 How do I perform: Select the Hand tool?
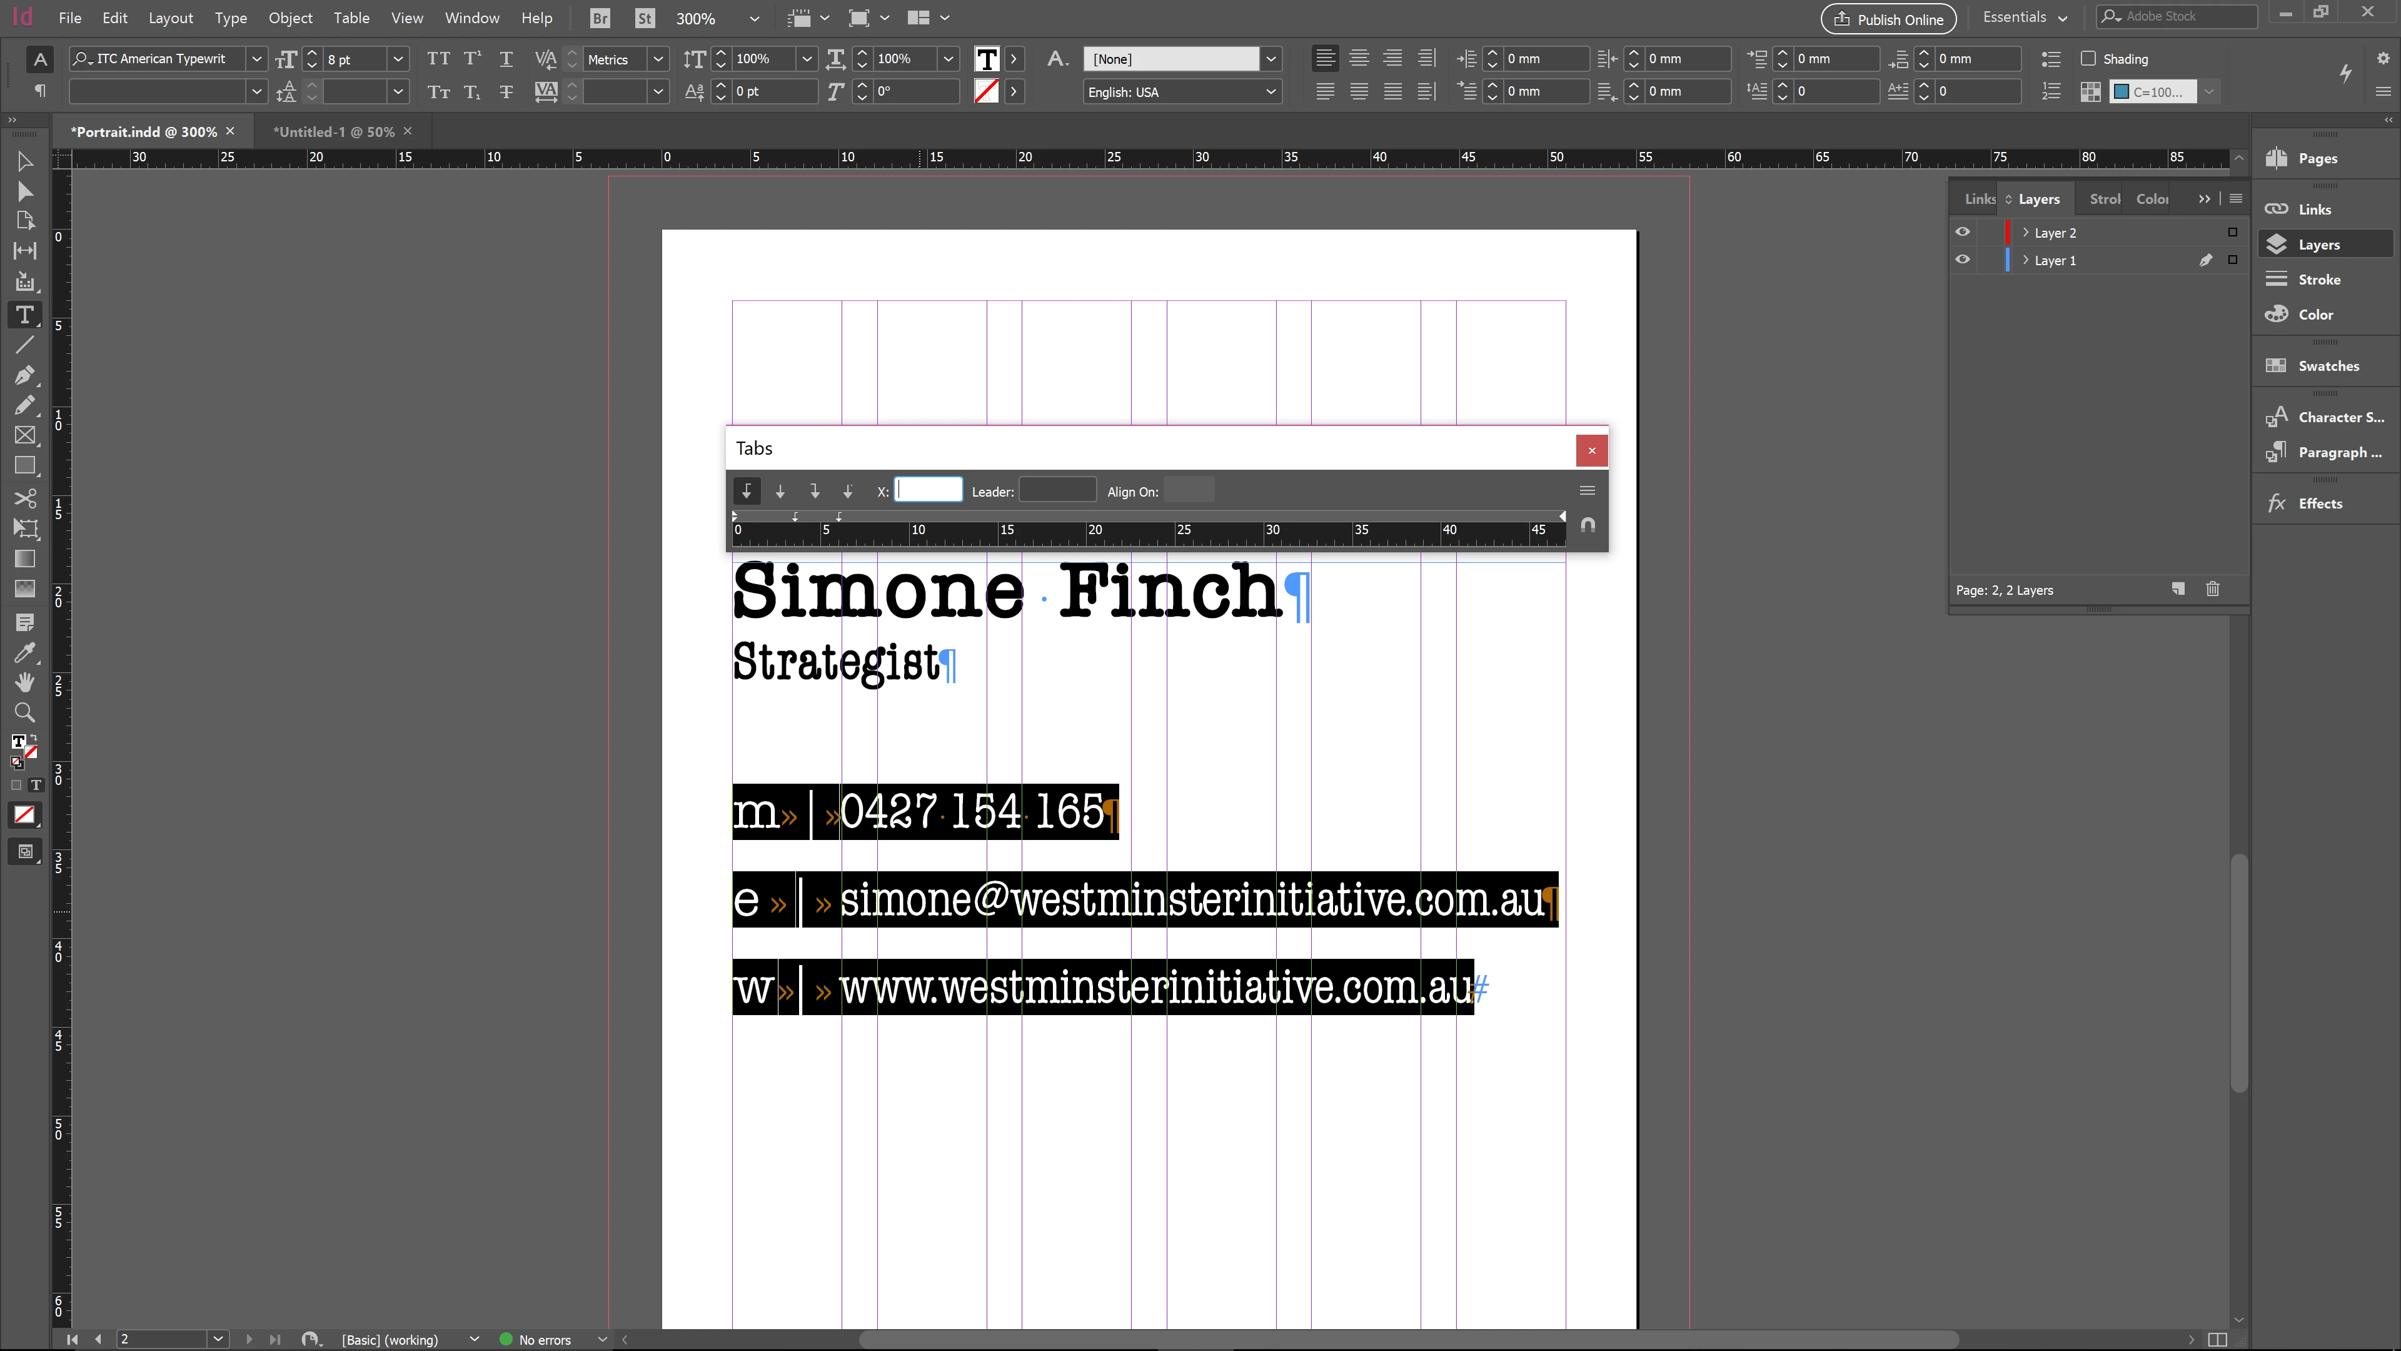tap(24, 682)
